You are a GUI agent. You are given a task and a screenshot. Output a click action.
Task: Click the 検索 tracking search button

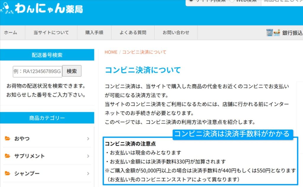[72, 71]
